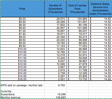Select the $13.00 price cell
This screenshot has width=112, height=99.
22,67
